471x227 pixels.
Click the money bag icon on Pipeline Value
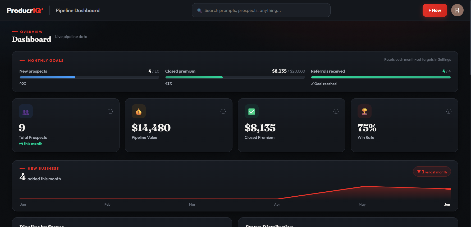139,111
